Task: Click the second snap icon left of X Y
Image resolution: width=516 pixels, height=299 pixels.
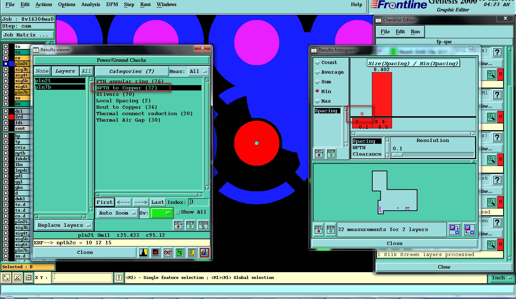Action: click(17, 278)
